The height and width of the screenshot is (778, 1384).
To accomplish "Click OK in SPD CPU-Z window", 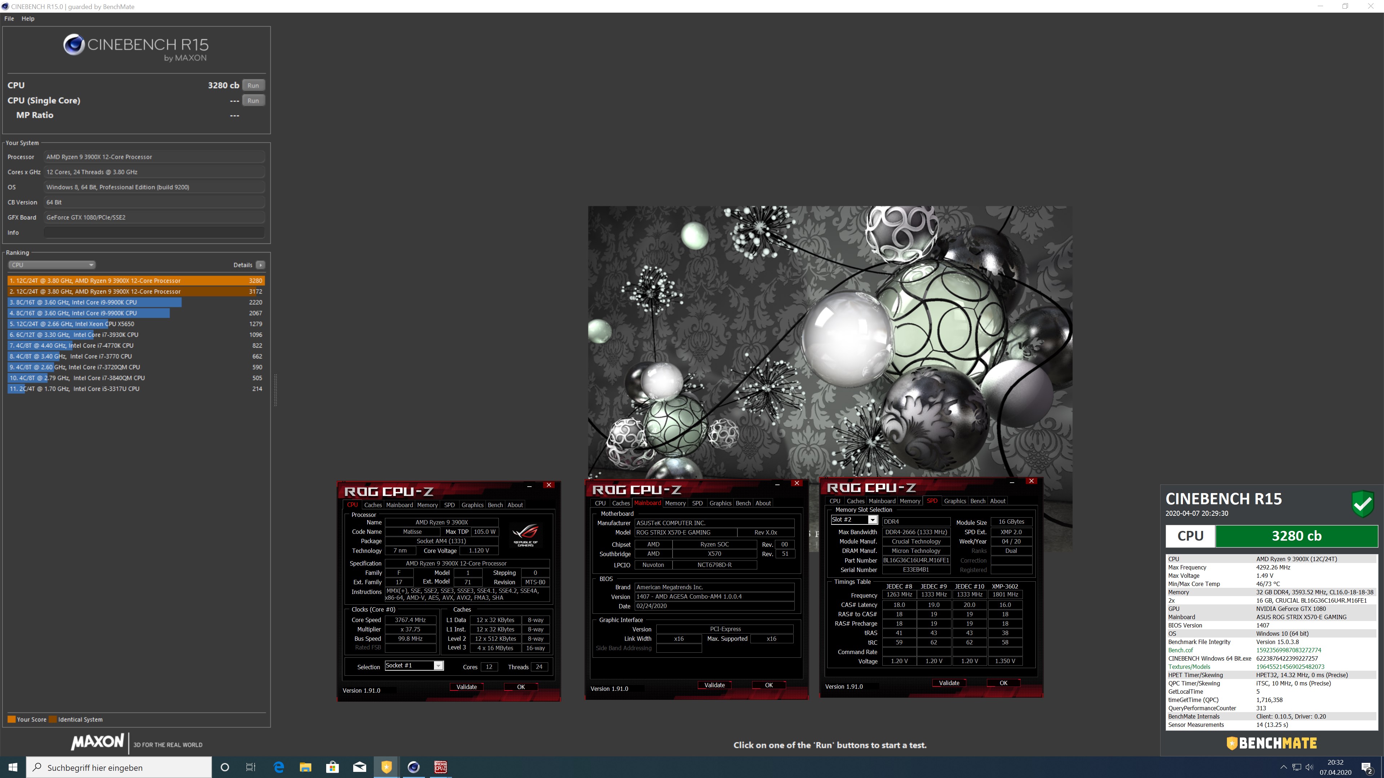I will coord(1003,683).
